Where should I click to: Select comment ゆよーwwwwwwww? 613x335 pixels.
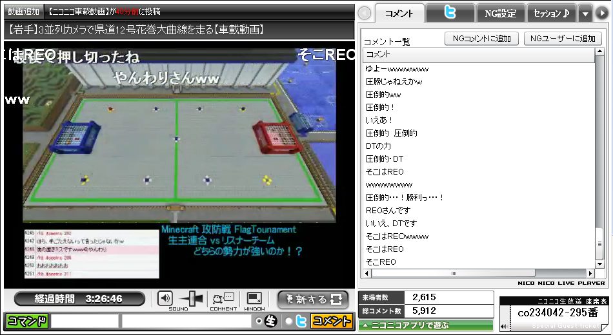(x=479, y=69)
